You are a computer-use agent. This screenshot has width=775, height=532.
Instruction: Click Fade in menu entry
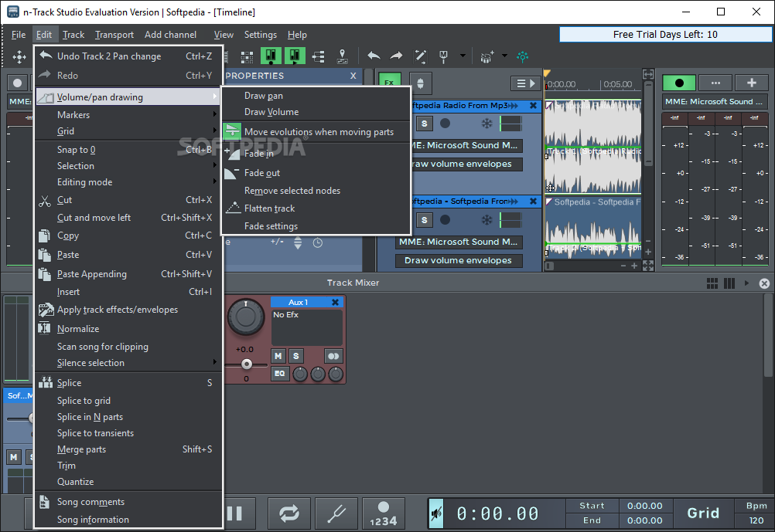(316, 154)
